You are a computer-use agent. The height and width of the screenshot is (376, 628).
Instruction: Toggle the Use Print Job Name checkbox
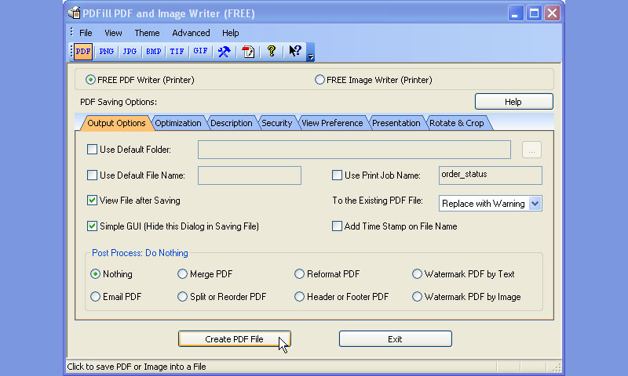coord(338,175)
